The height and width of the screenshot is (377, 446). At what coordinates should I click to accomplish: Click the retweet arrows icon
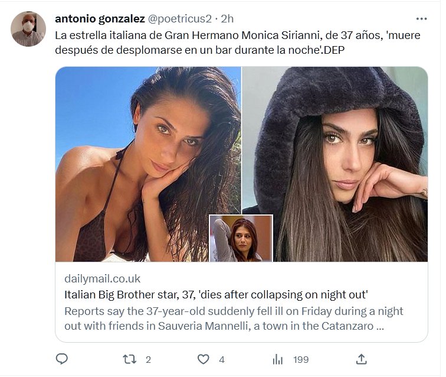[129, 359]
